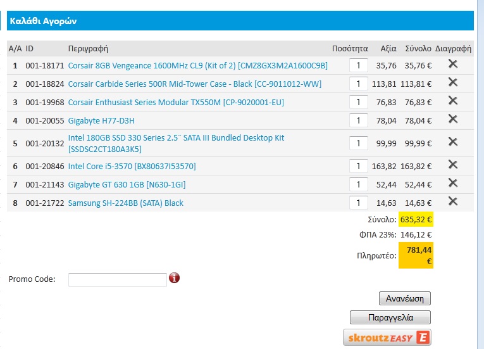Click quantity field for Corsair Vengeance
Screen dimensions: 484x349
[358, 65]
